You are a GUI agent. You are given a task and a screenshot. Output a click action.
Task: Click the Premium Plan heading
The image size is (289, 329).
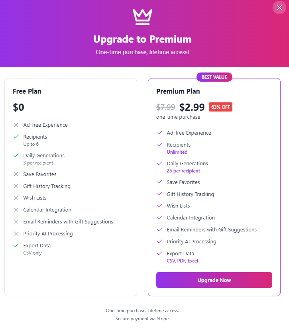coord(178,91)
